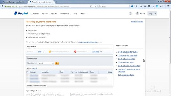Open the address bar history dropdown arrow
This screenshot has height=96, width=171.
[x=94, y=6]
